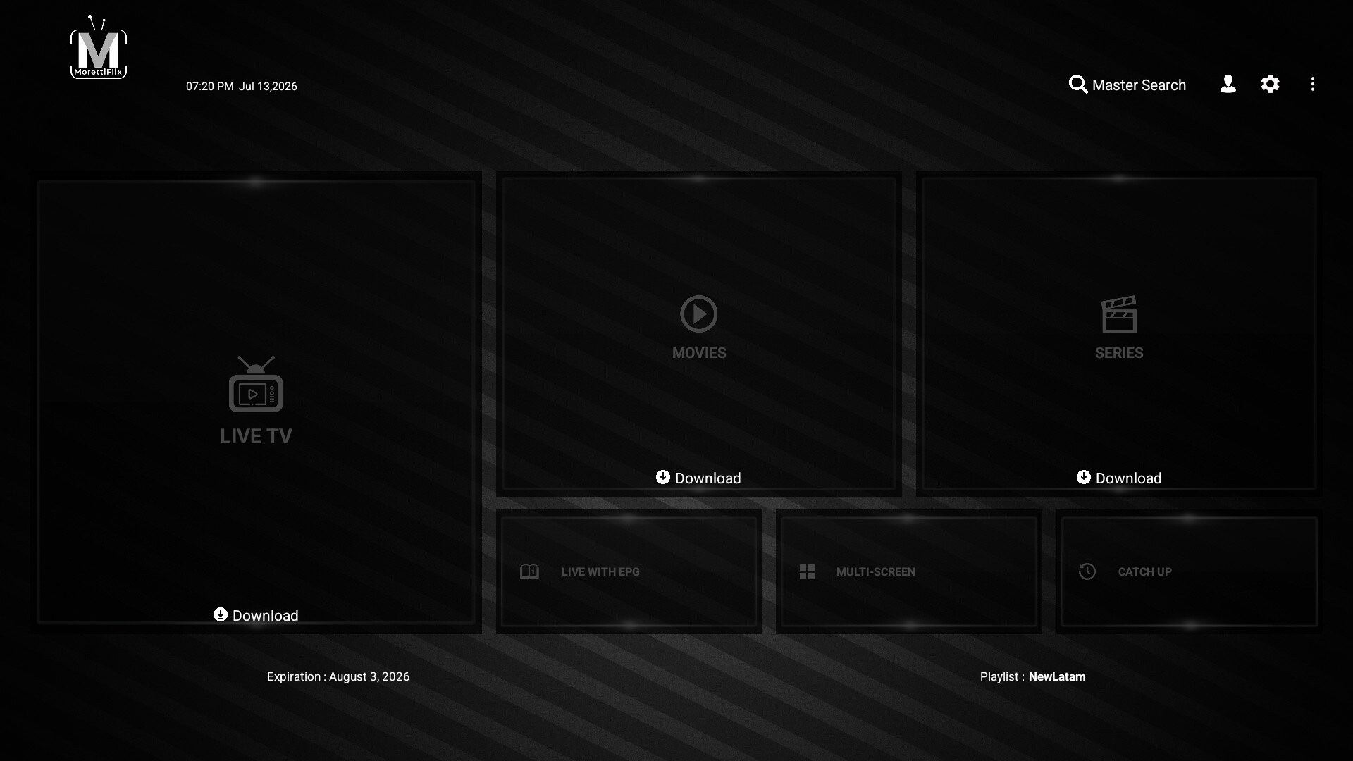Click Download text under Movies
1353x761 pixels.
click(708, 478)
